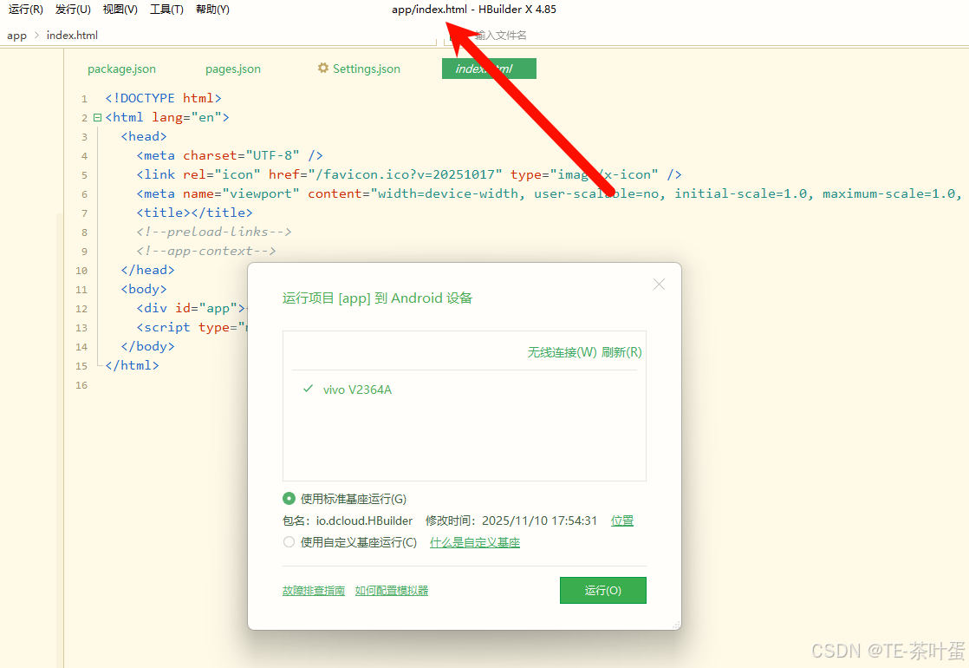The width and height of the screenshot is (969, 668).
Task: Click the 无线连接(W) link
Action: [x=562, y=352]
